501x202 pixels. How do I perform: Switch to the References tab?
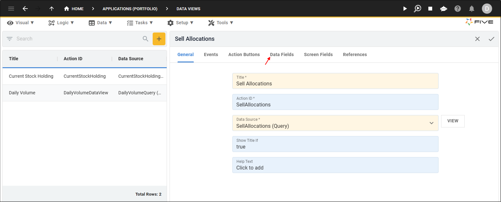coord(355,54)
